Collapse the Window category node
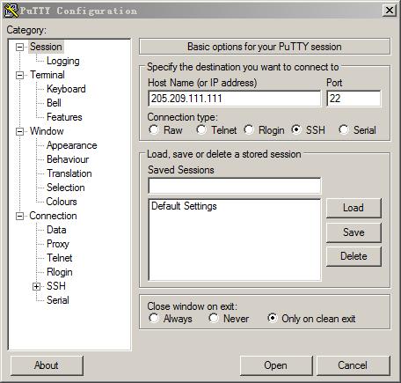The image size is (401, 383). 19,131
